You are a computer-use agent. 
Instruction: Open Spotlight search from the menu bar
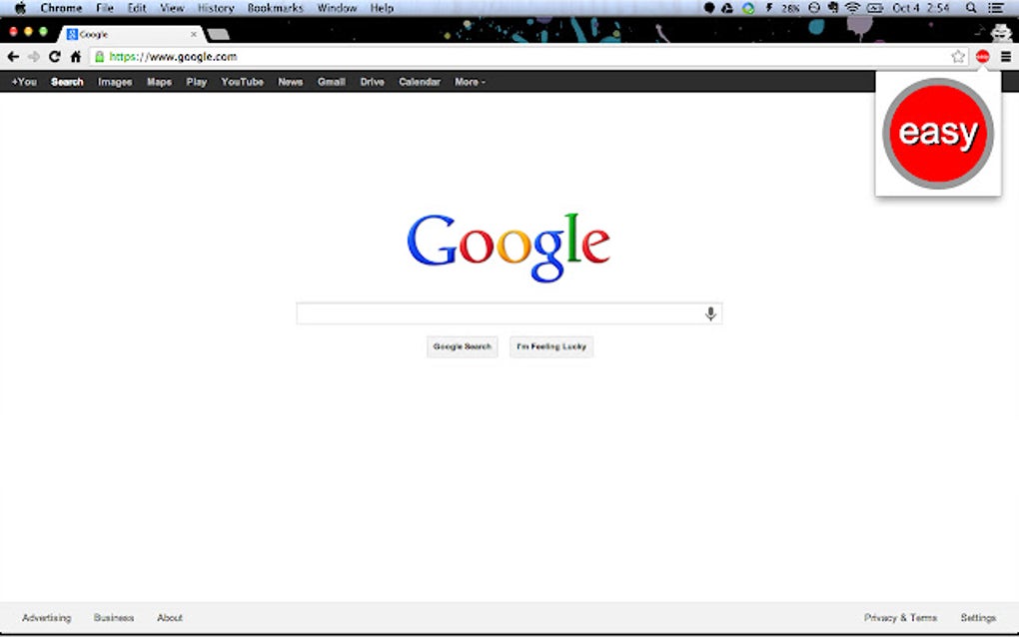point(970,7)
